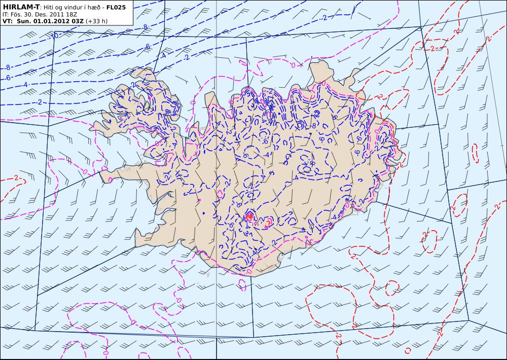Click the "(+33 h)" forecast offset text
The image size is (507, 360).
pos(96,21)
